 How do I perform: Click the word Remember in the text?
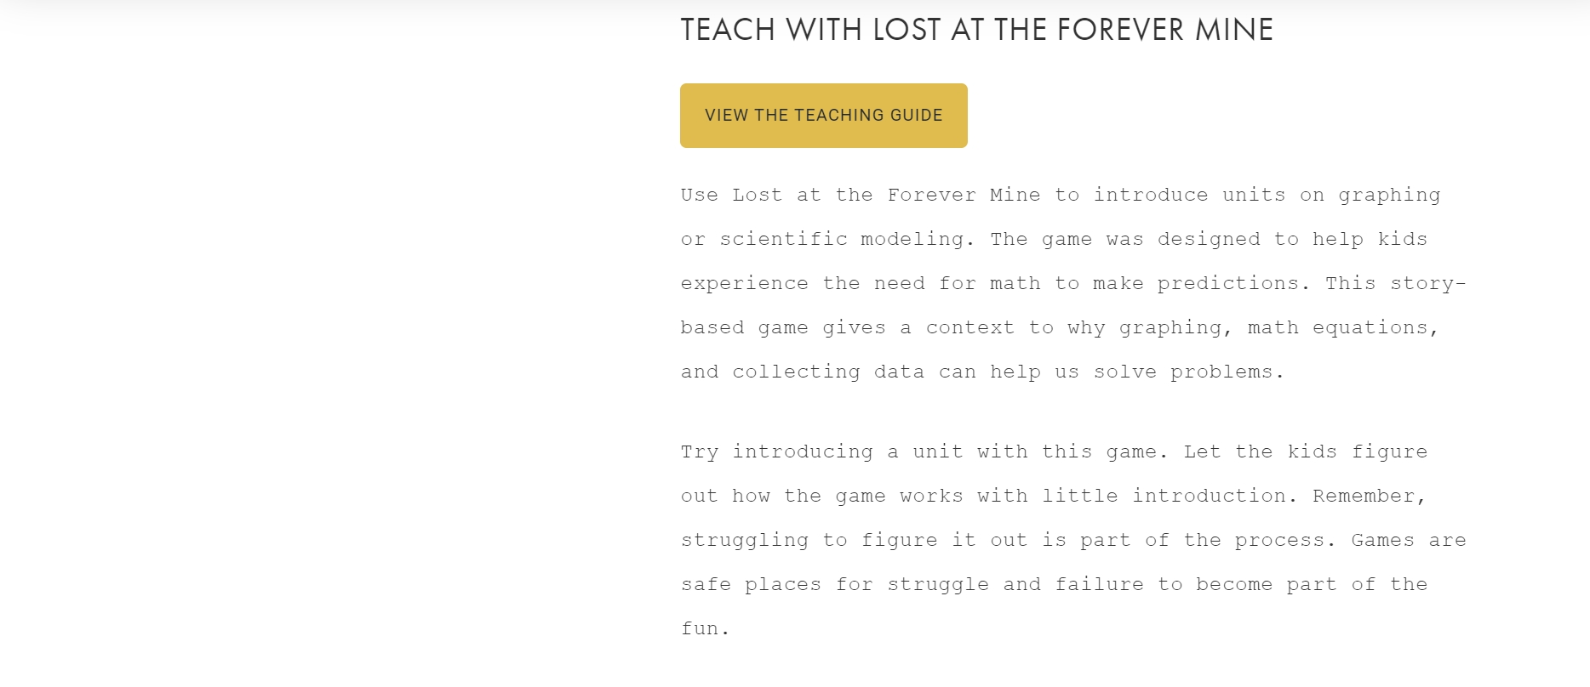coord(1364,497)
